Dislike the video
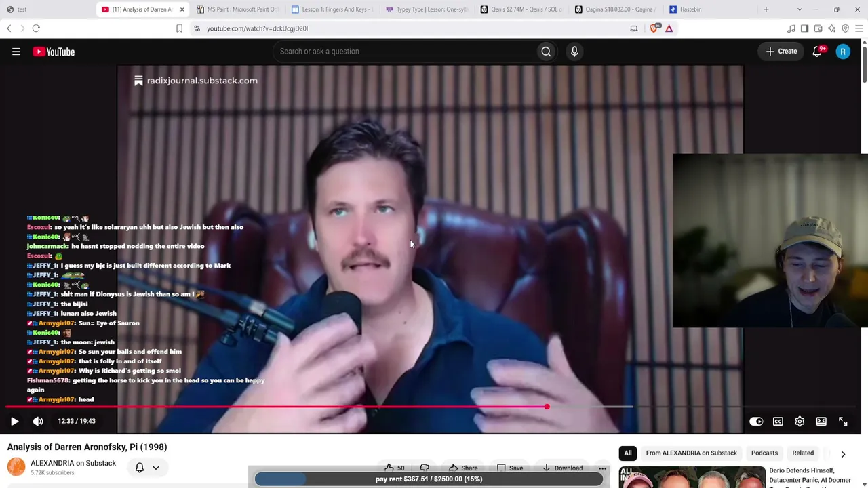The width and height of the screenshot is (868, 488). [x=425, y=468]
